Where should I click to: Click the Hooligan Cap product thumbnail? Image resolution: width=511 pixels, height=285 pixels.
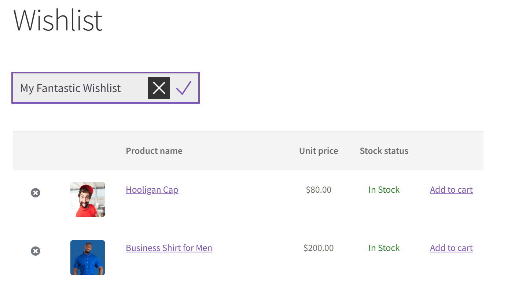tap(88, 199)
